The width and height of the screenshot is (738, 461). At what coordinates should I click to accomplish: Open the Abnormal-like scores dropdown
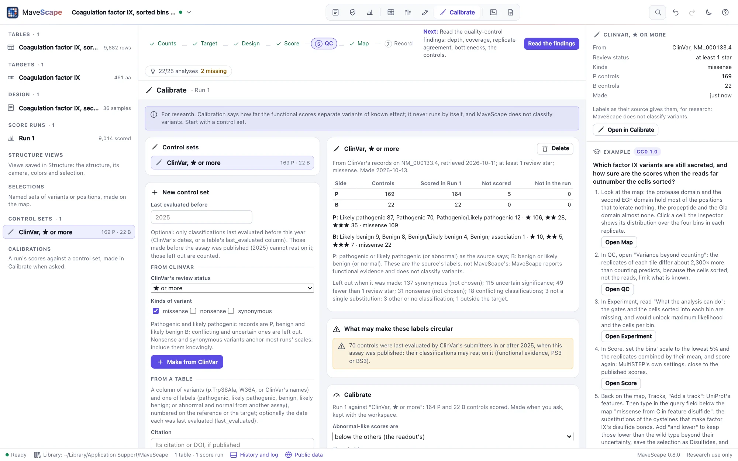453,437
